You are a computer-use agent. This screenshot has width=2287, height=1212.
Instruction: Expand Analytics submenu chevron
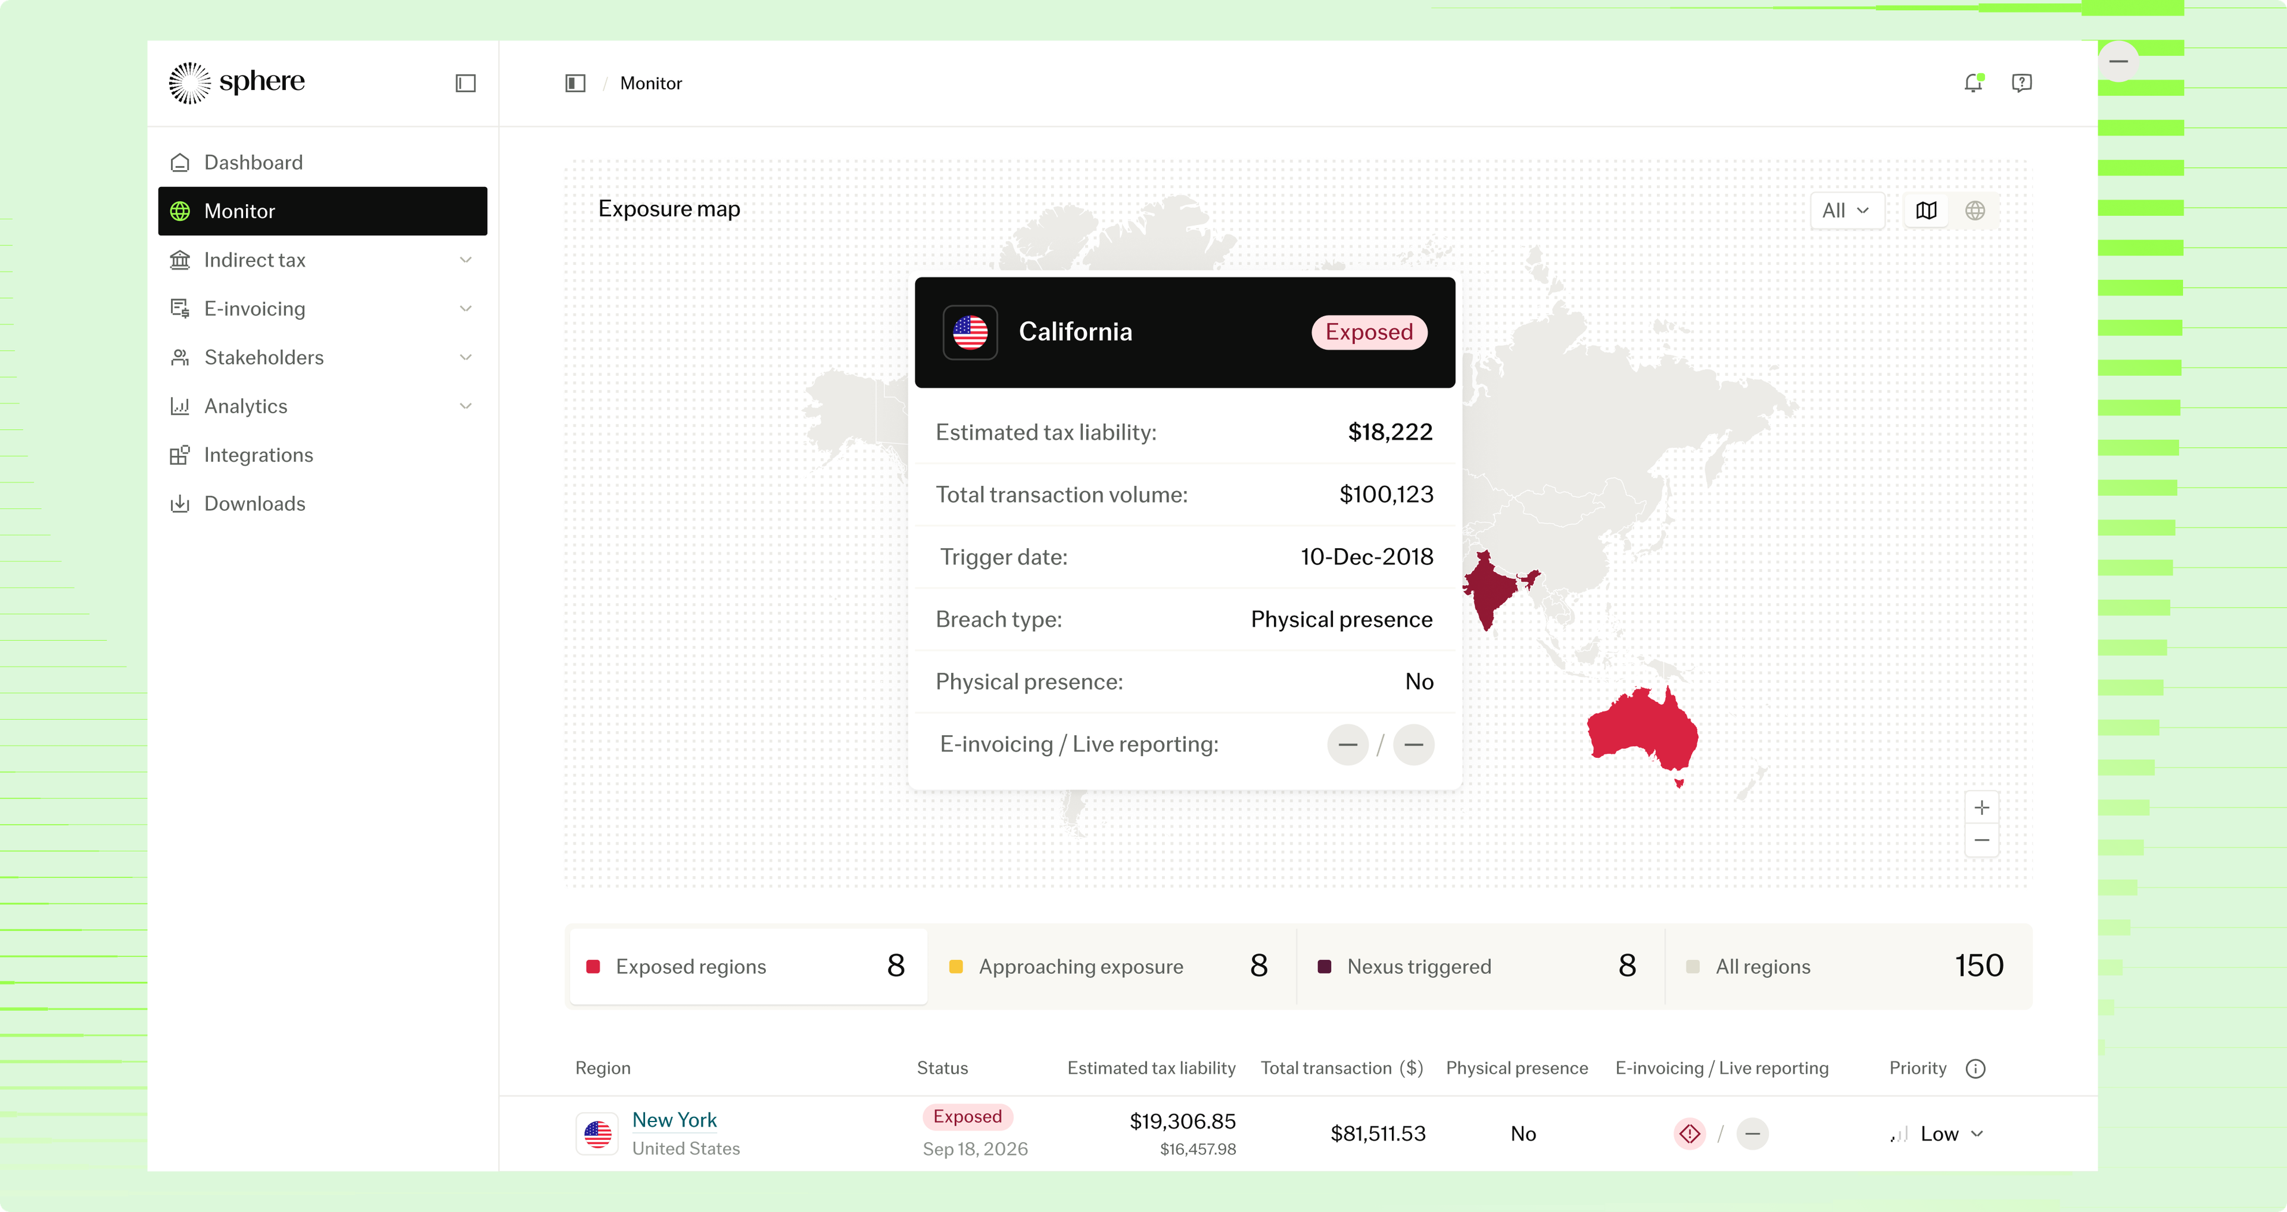click(x=466, y=407)
